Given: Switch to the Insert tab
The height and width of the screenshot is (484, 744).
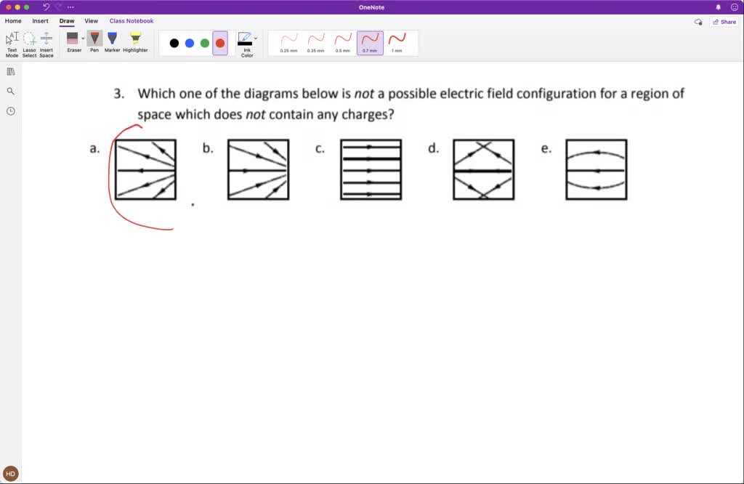Looking at the screenshot, I should pos(41,21).
